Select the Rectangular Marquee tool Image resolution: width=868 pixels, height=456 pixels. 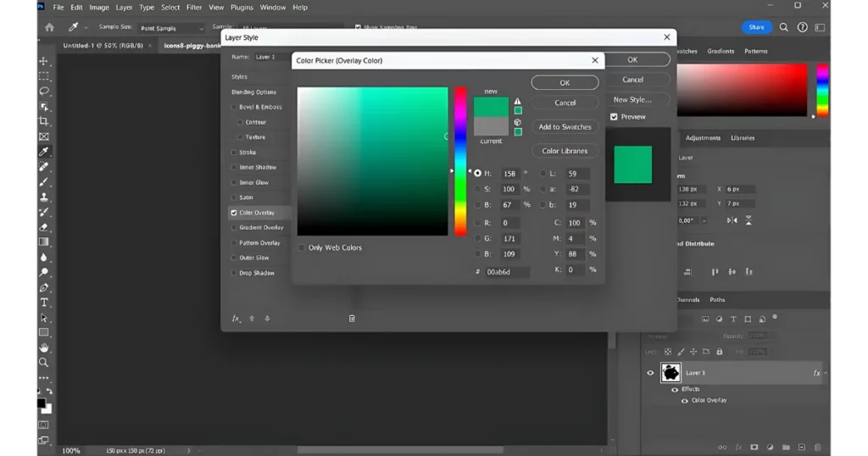tap(44, 75)
